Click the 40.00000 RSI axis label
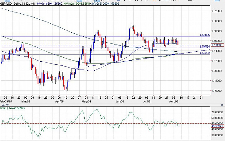 [217, 129]
